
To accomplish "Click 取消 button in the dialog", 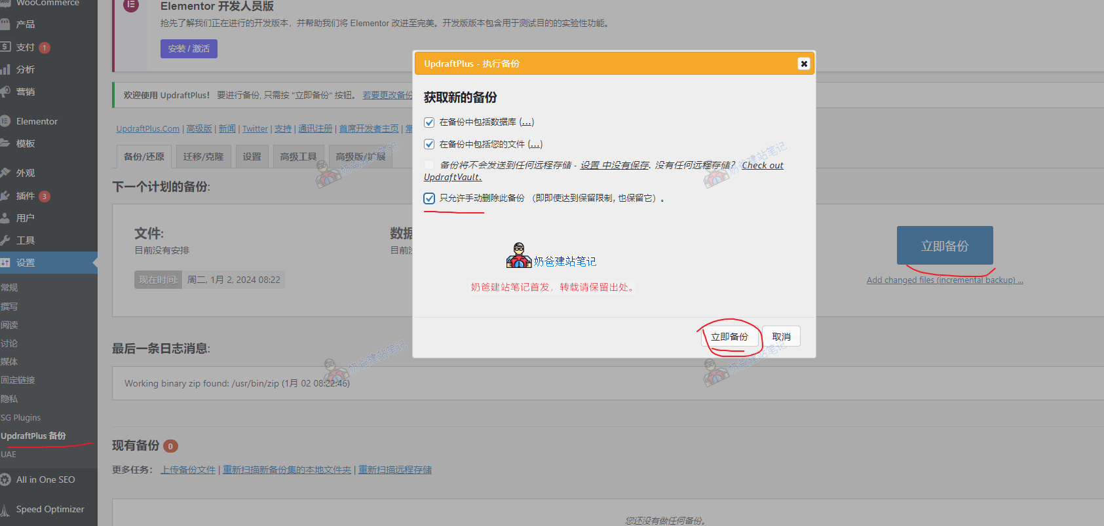I will point(781,337).
